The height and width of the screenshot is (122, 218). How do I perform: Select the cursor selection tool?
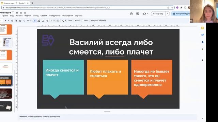pyautogui.click(x=35, y=21)
